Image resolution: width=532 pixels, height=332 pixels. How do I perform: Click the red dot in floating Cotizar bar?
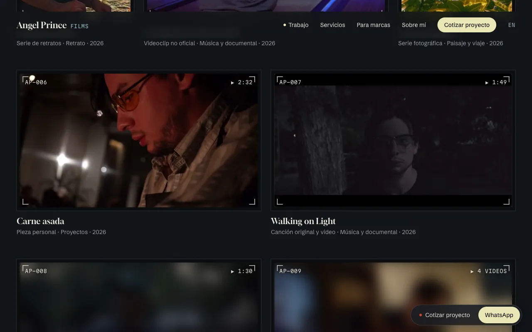click(421, 315)
